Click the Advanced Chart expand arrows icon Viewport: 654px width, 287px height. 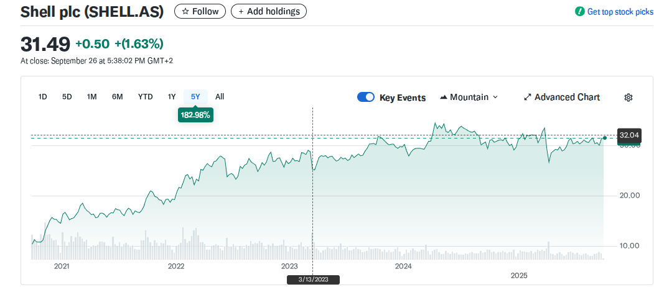tap(527, 97)
